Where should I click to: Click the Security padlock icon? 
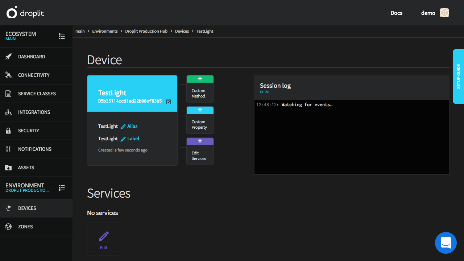click(8, 130)
